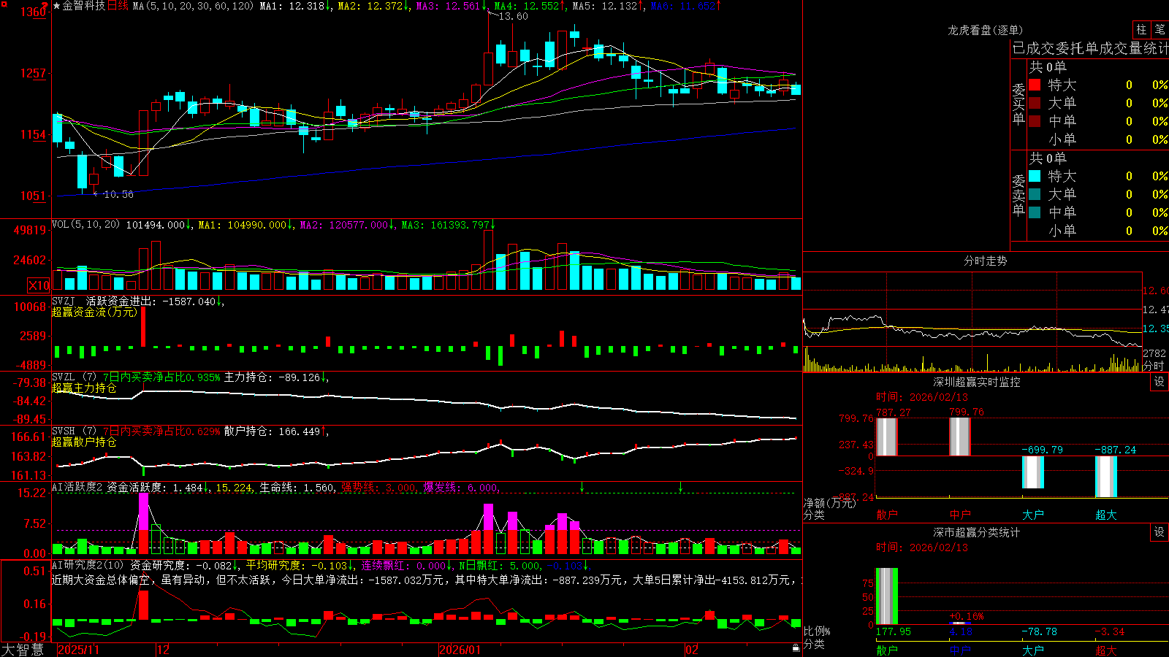Image resolution: width=1169 pixels, height=657 pixels.
Task: Click the SVZL (7) indicator name
Action: pos(75,377)
